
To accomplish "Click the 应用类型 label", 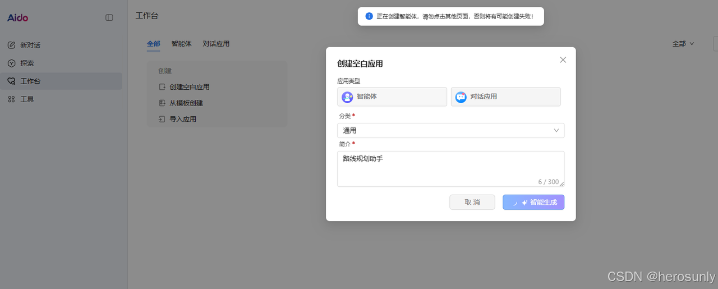I will click(349, 81).
